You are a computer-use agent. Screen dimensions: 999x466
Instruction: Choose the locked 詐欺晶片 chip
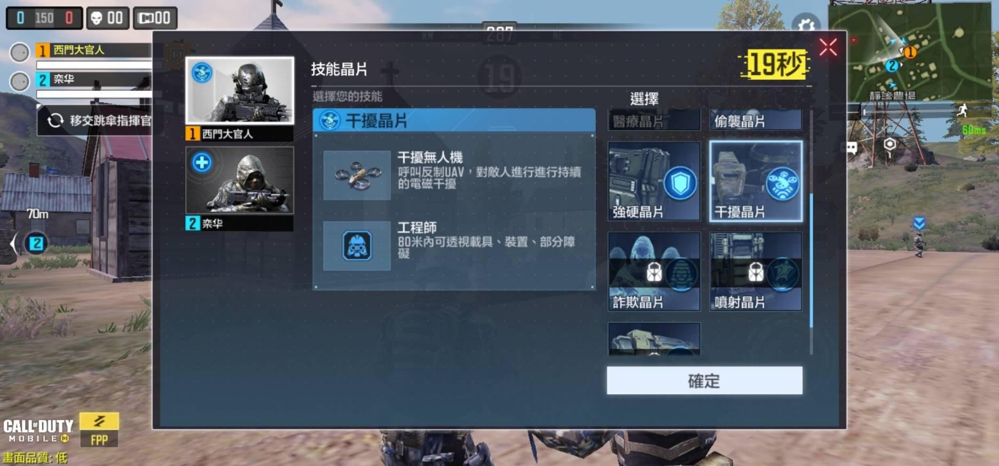tap(654, 271)
